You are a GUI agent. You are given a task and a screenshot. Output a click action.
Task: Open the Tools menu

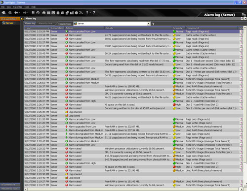[x=27, y=7]
